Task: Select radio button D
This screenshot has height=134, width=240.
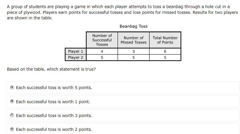Action: click(x=12, y=129)
